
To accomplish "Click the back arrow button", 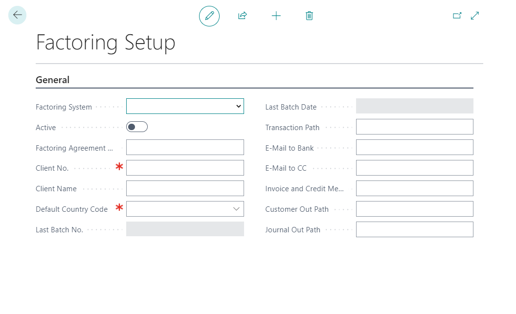I will pyautogui.click(x=18, y=15).
